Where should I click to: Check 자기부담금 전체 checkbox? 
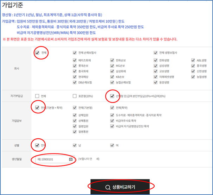(x=37, y=96)
